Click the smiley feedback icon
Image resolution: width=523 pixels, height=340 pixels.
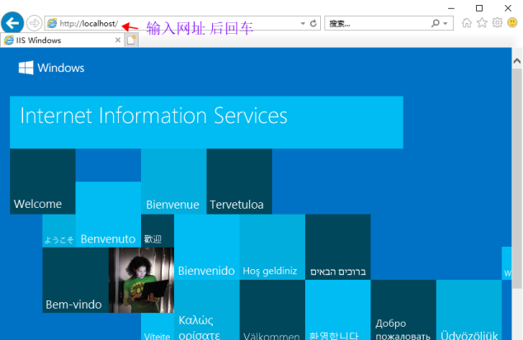click(x=512, y=22)
